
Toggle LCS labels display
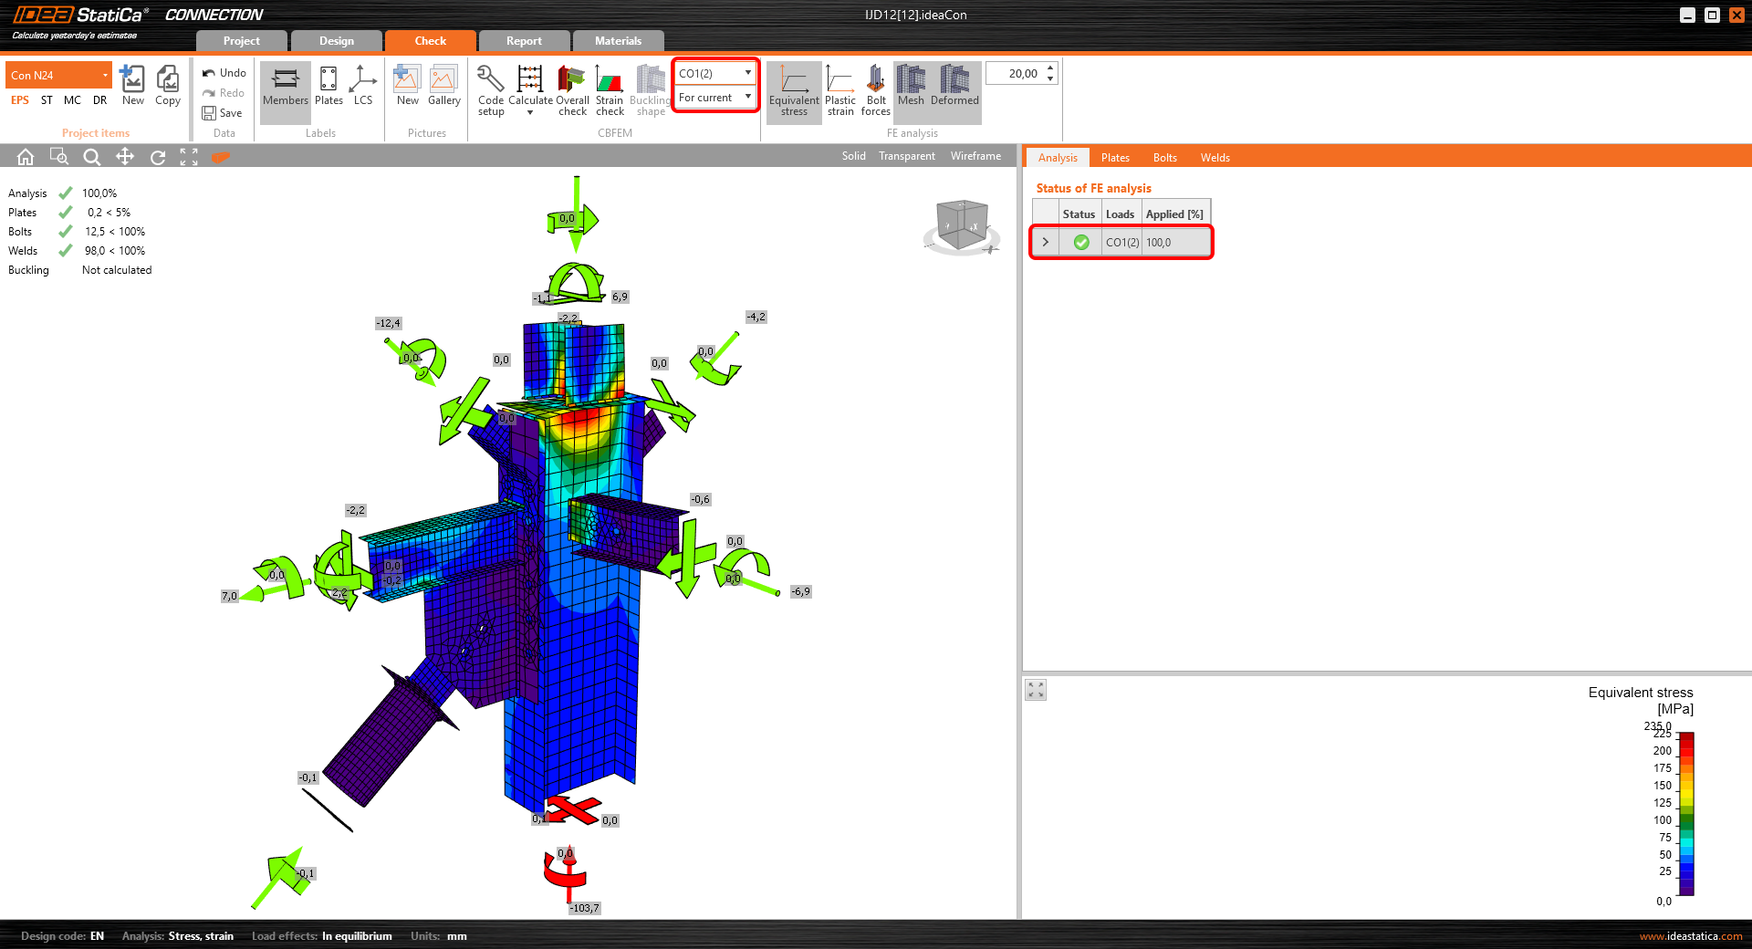363,86
